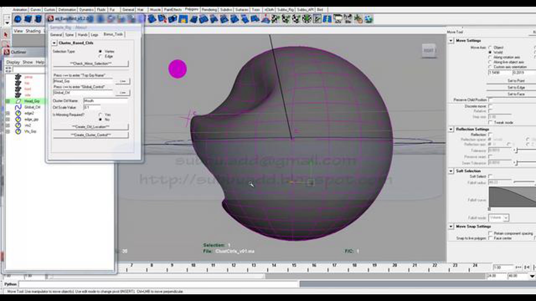
Task: Click the orange hand pointer shelf icon
Action: (358, 19)
